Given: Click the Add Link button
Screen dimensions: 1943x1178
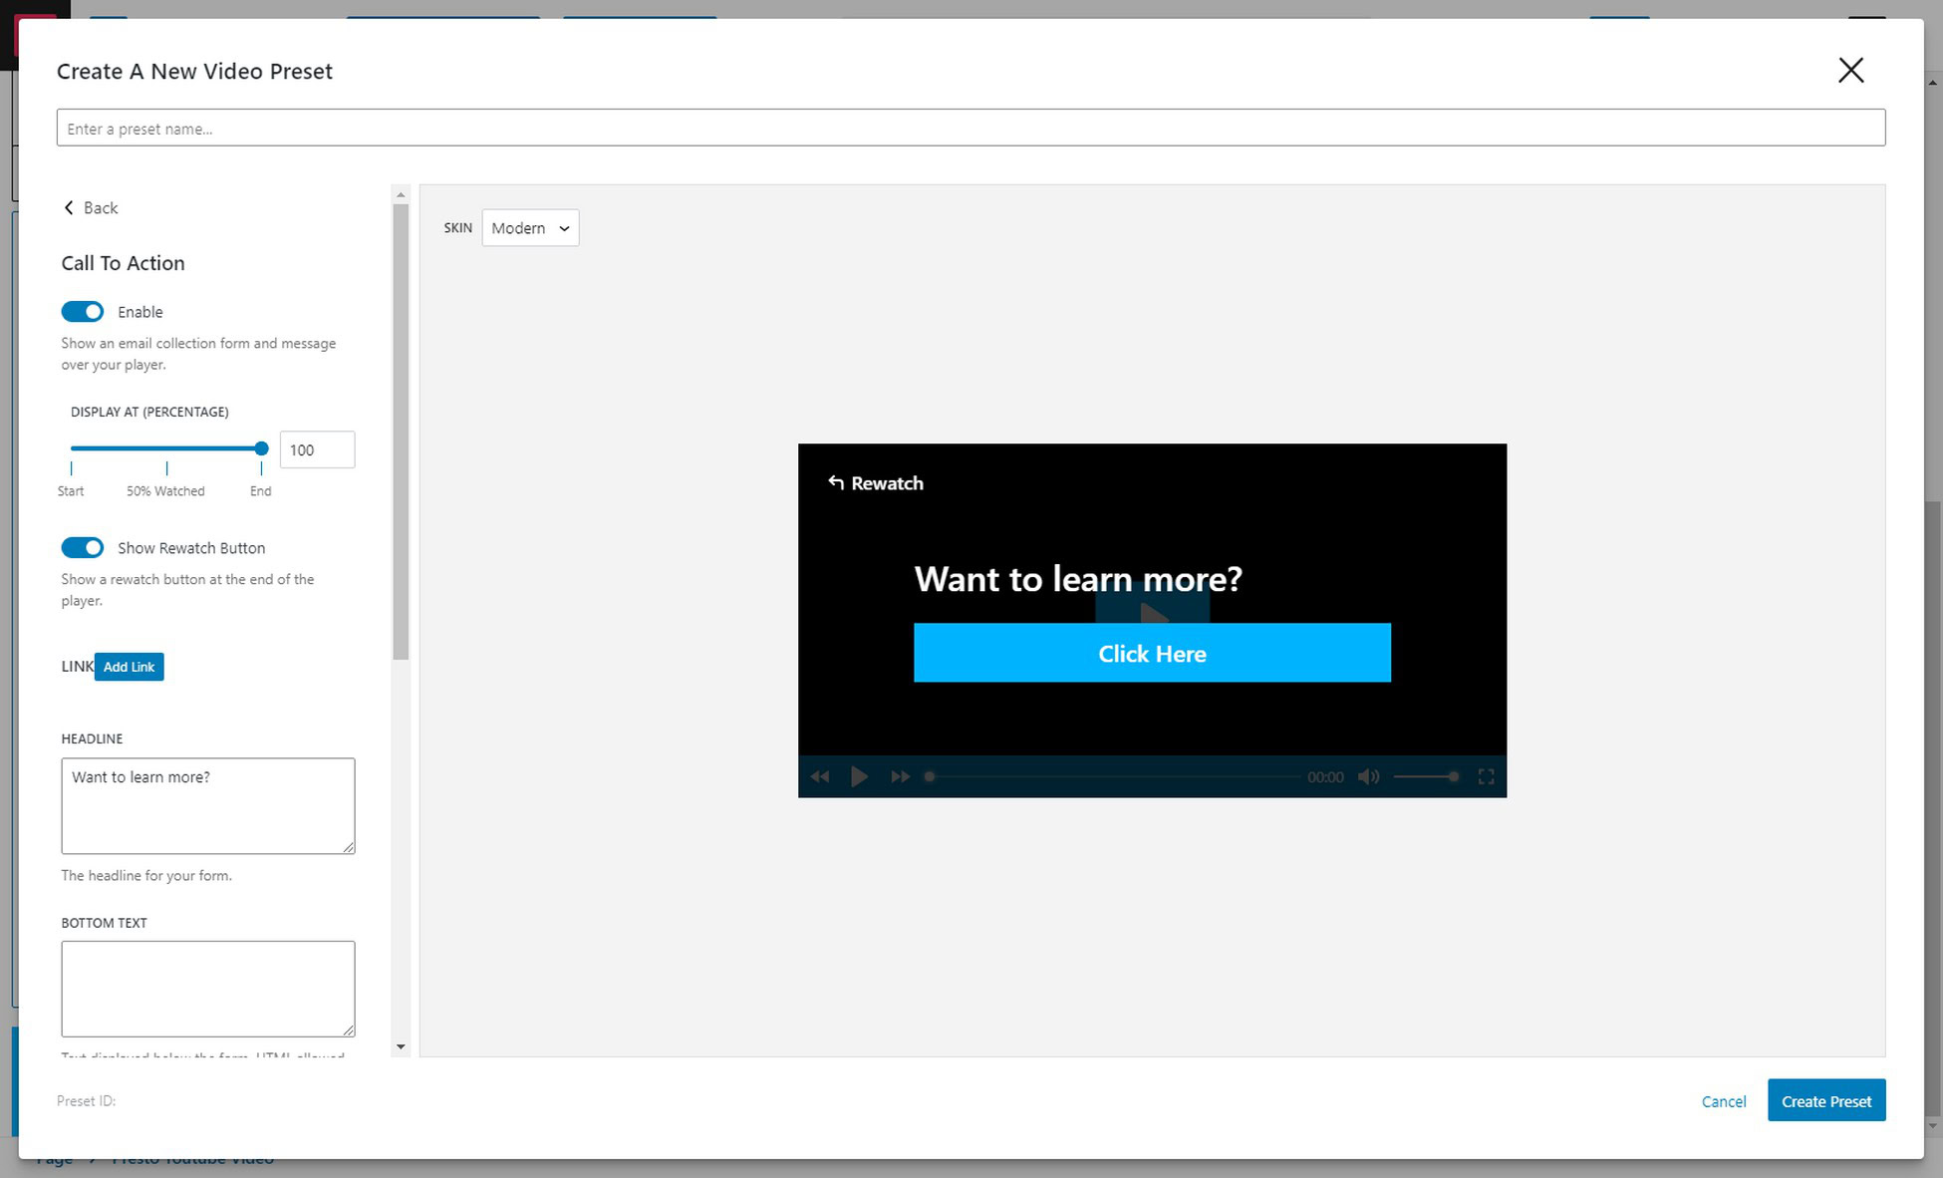Looking at the screenshot, I should (130, 666).
